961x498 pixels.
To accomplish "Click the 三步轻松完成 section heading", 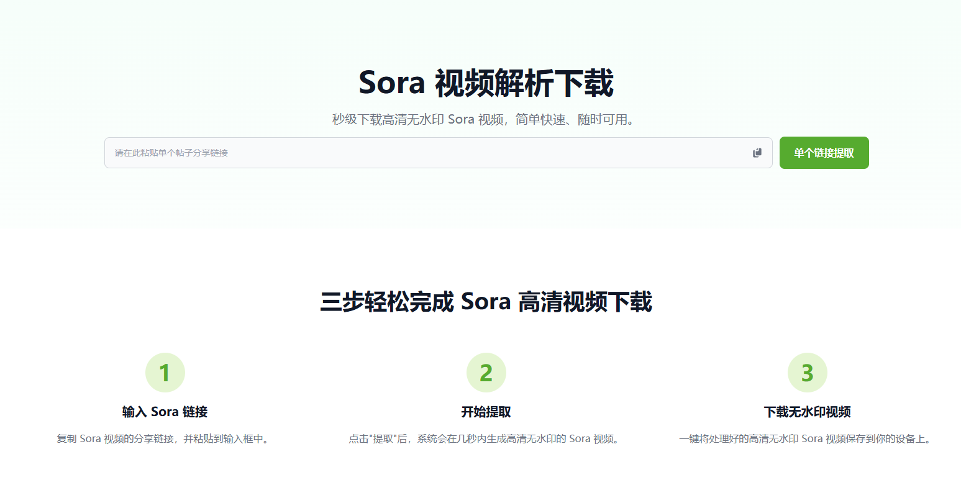I will click(486, 302).
